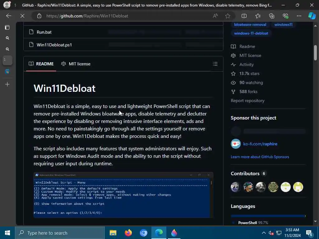Viewport: 319px width, 239px height.
Task: View the 90 watching link
Action: (x=247, y=83)
